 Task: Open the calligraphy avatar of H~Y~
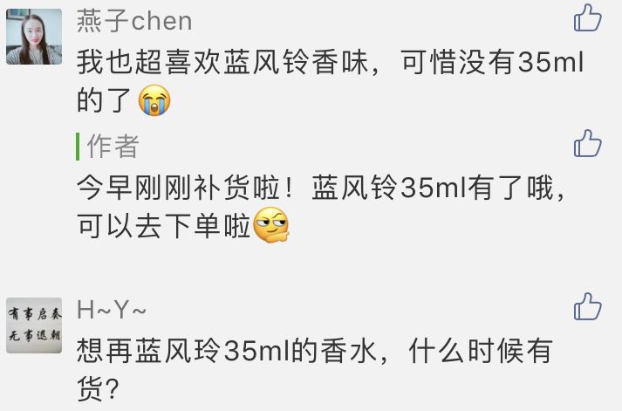point(34,325)
